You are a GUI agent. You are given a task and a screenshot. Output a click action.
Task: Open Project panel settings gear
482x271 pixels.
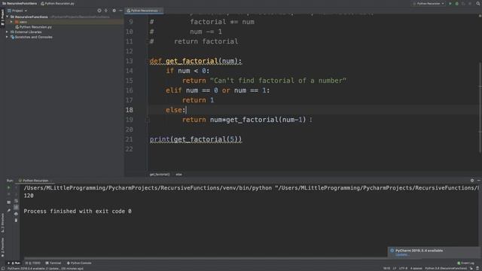(x=114, y=11)
